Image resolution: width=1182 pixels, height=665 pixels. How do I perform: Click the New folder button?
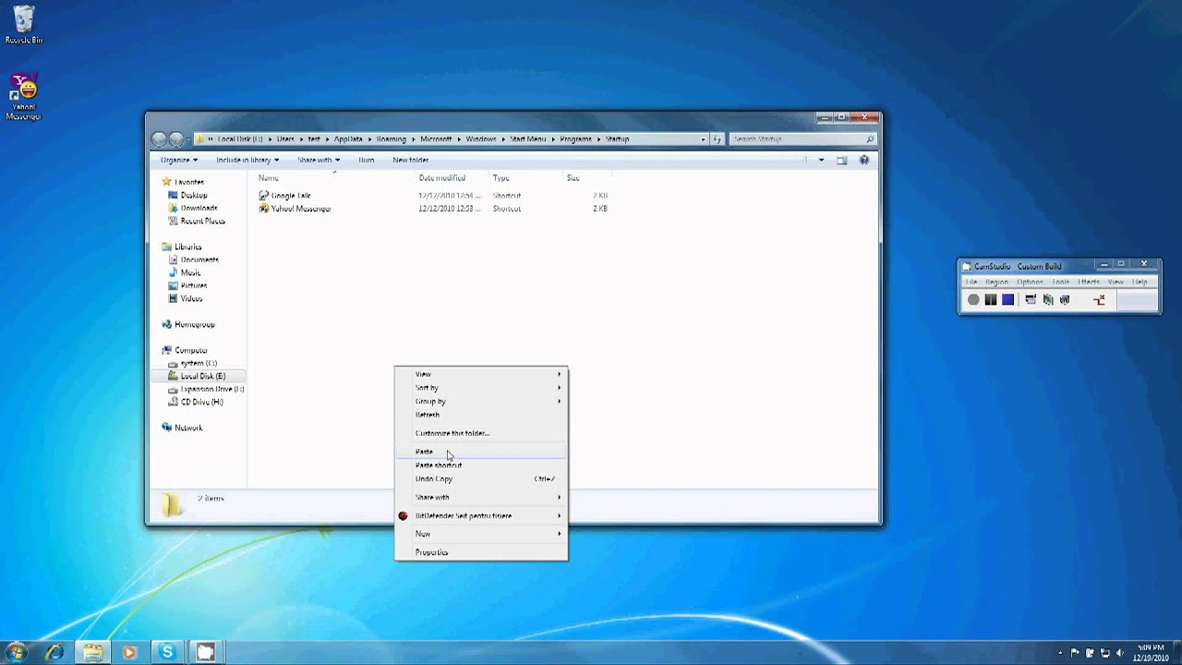[x=410, y=160]
